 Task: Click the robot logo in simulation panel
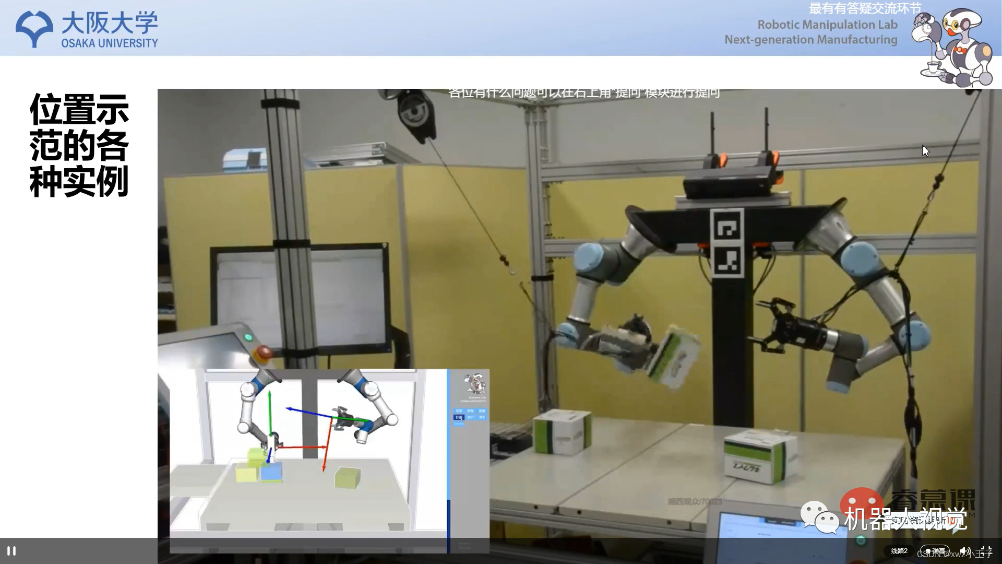(x=474, y=385)
